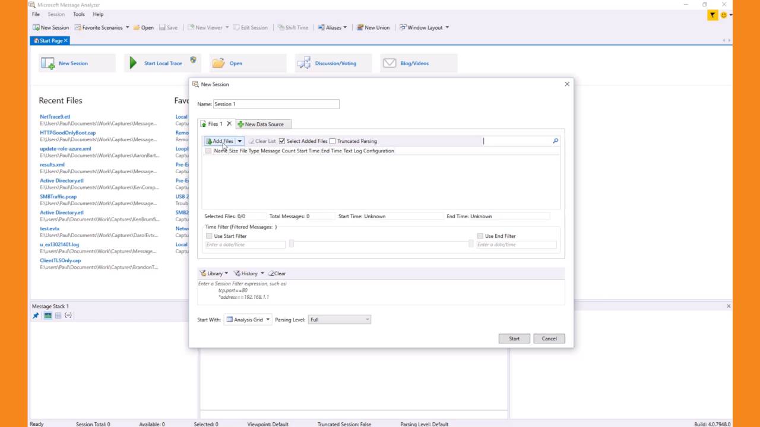Screen dimensions: 760x427
Task: Enable the Use End Filter checkbox
Action: click(x=480, y=236)
